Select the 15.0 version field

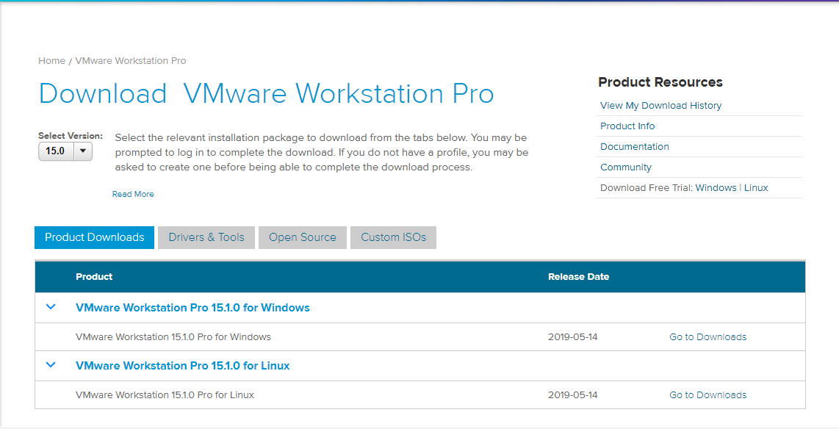[56, 151]
